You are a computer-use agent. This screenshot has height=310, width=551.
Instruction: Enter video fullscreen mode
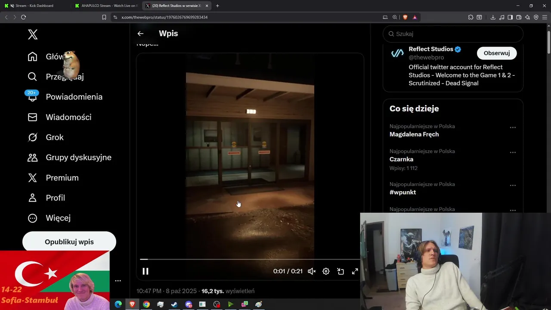(355, 271)
